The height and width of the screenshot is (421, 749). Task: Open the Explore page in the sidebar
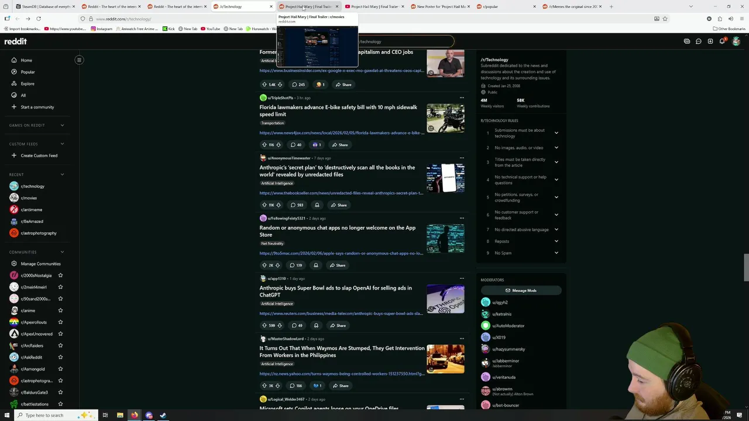point(28,84)
